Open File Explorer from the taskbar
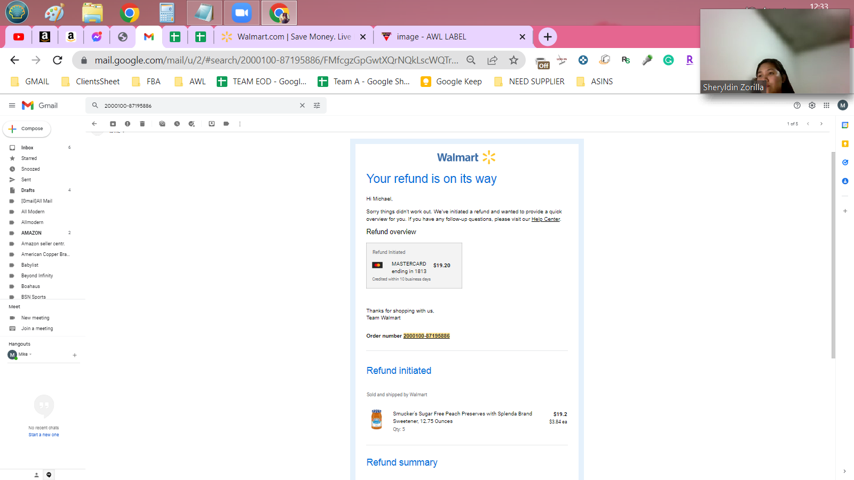854x480 pixels. [x=92, y=12]
